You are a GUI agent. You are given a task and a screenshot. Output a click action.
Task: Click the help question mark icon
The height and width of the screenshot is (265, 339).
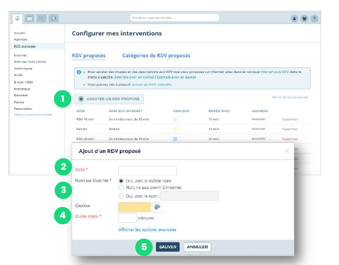click(x=314, y=18)
